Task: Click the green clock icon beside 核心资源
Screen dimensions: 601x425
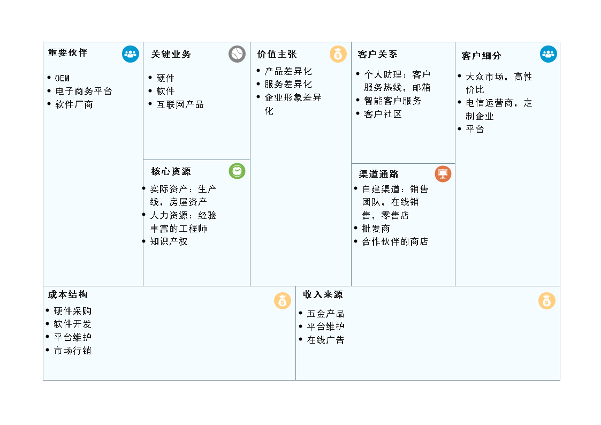Action: pos(237,171)
